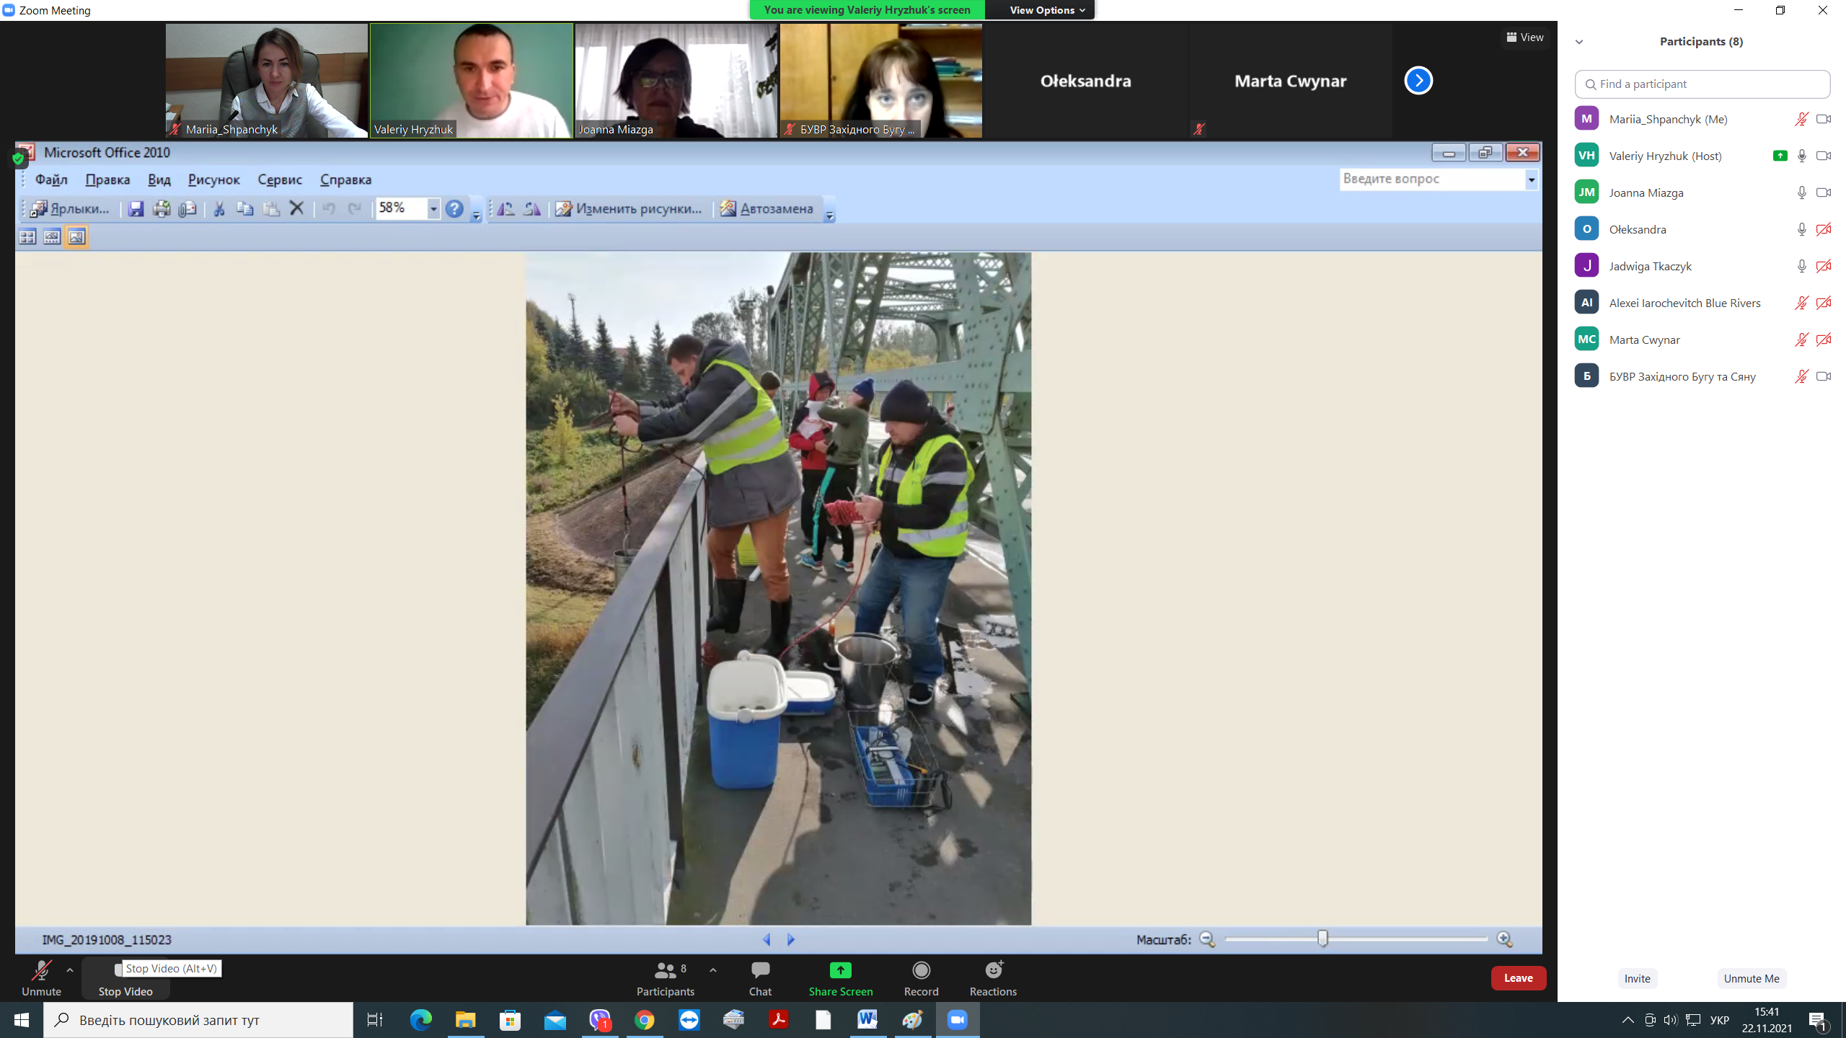Unmute microphone in Zoom toolbar
1846x1038 pixels.
[41, 979]
